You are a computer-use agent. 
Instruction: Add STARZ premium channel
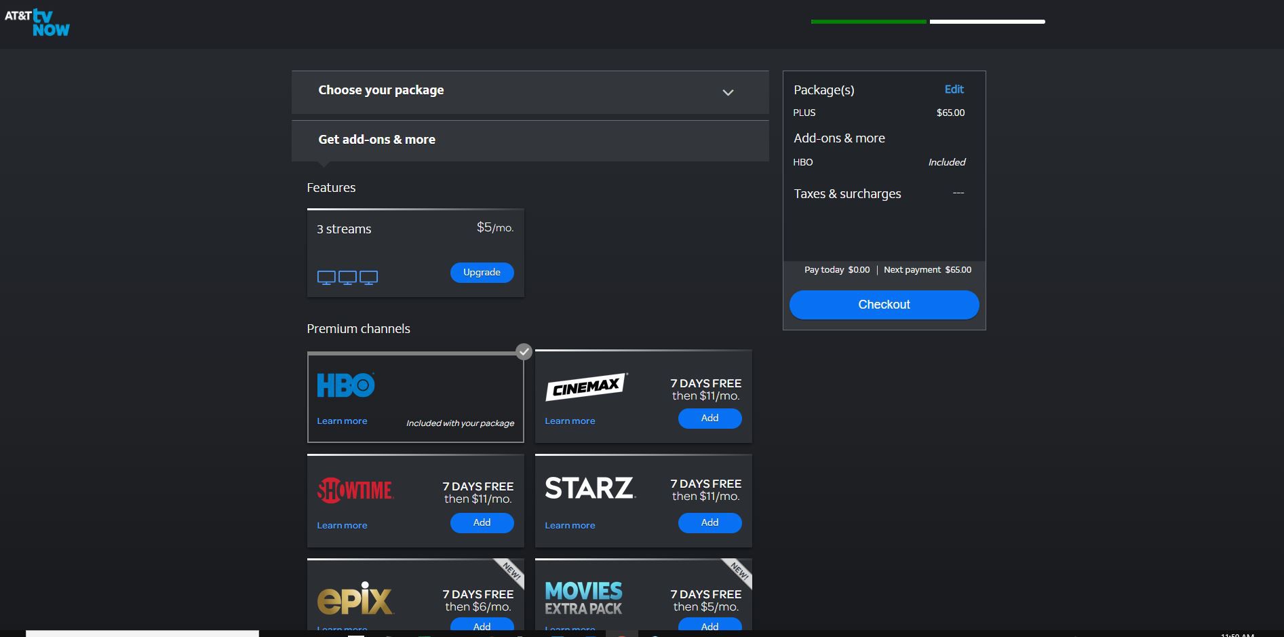tap(709, 522)
